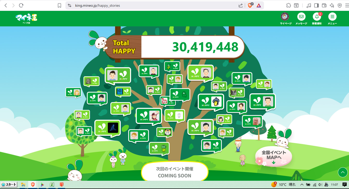349x189 pixels.
Task: Click the マイネ王 site logo
Action: [26, 18]
